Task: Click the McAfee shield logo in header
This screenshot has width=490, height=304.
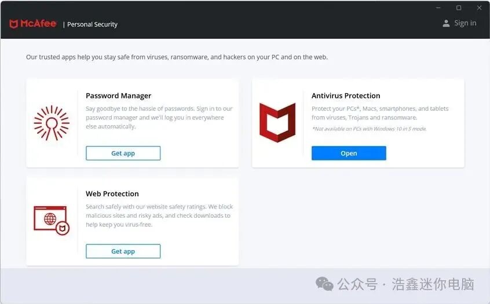Action: coord(13,24)
